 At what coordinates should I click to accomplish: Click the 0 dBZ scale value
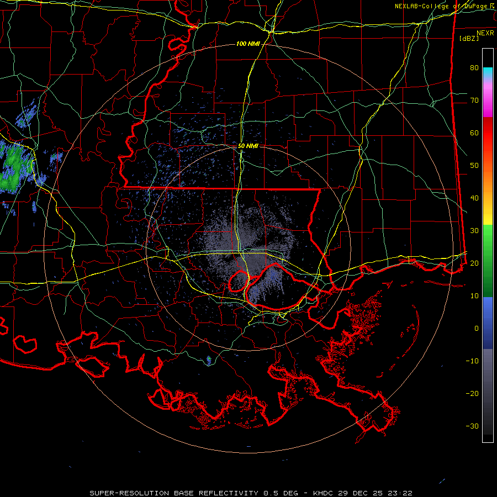pyautogui.click(x=477, y=329)
